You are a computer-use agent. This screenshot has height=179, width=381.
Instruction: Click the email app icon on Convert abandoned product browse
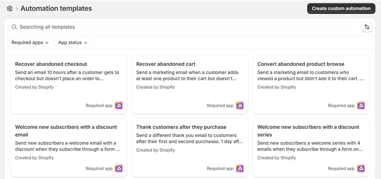point(361,105)
